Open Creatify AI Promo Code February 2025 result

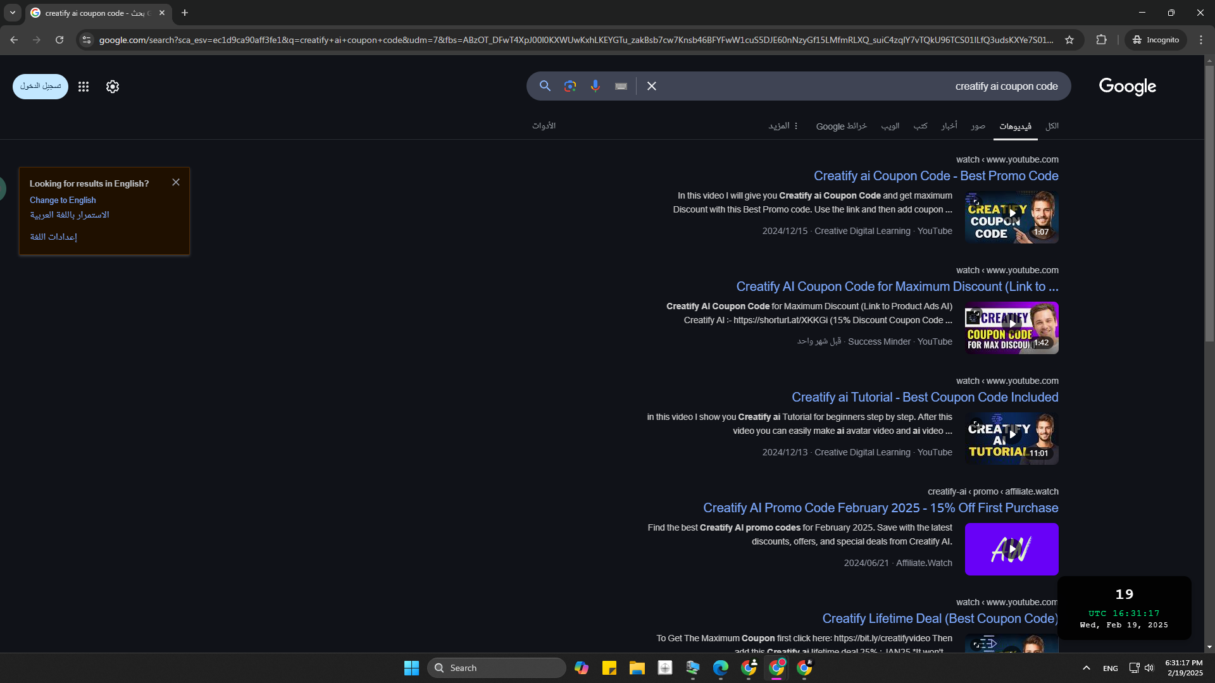point(880,508)
